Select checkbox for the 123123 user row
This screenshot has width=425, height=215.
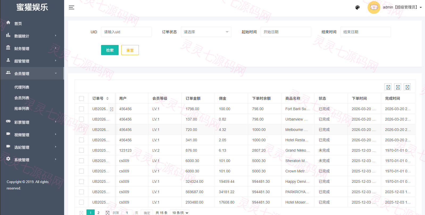81,150
